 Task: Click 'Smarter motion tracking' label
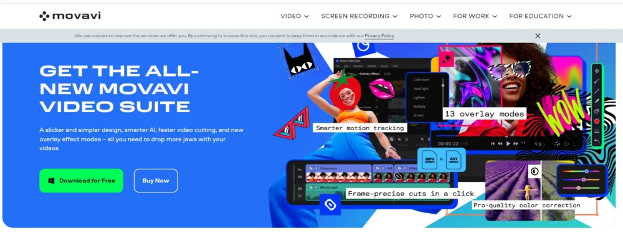click(x=360, y=128)
